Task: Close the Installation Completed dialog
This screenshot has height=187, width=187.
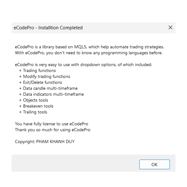Action: (170, 27)
